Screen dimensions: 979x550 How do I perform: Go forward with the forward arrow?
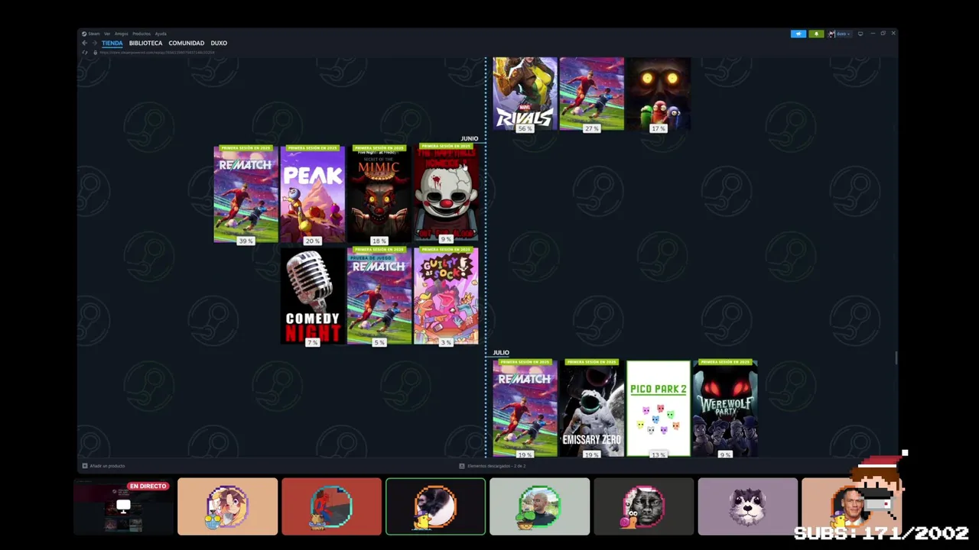[x=94, y=43]
